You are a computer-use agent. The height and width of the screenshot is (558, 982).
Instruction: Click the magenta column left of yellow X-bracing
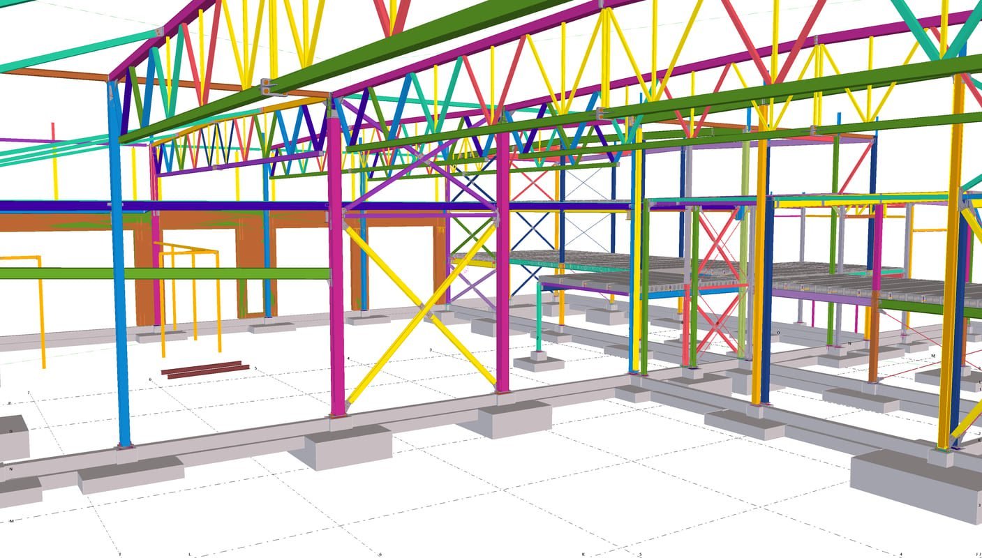coord(336,279)
